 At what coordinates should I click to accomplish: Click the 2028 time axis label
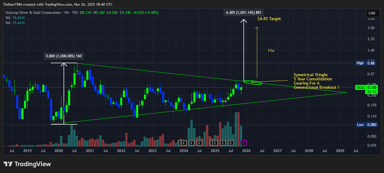(x=309, y=151)
